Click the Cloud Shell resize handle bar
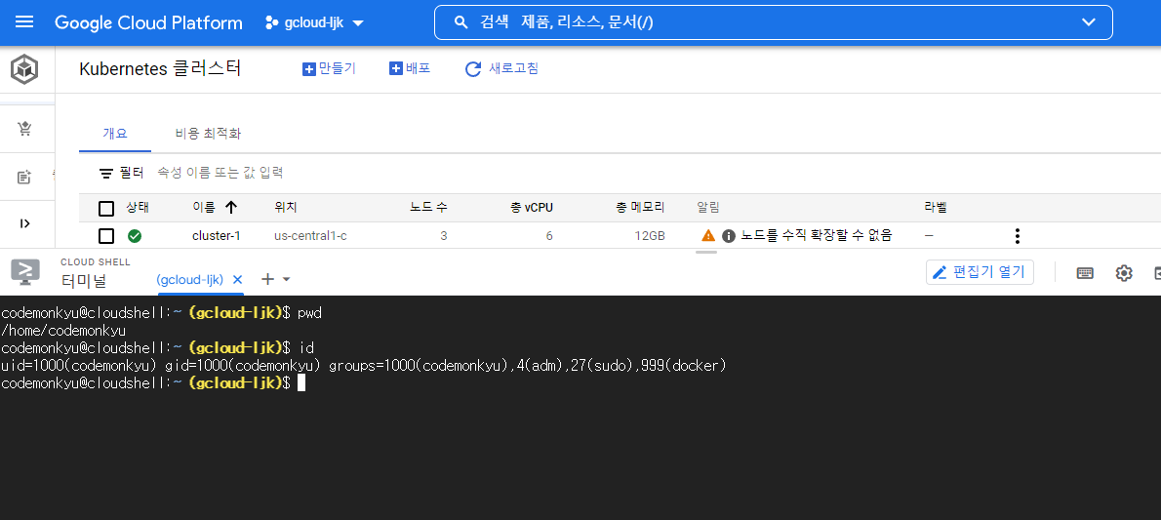 tap(706, 253)
